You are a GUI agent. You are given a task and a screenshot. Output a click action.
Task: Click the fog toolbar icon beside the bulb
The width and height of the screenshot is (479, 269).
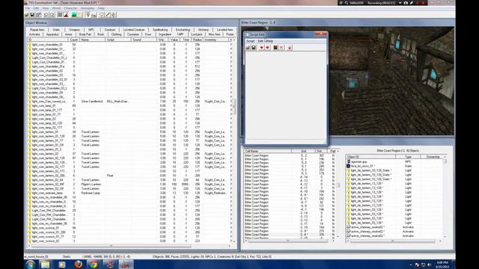[x=94, y=15]
